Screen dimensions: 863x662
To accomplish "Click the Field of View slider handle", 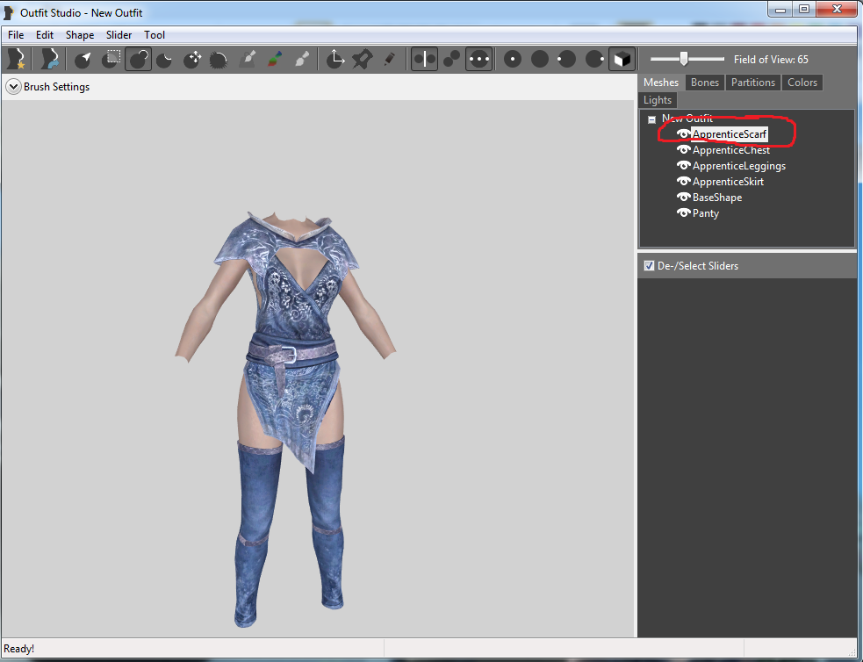I will tap(683, 59).
